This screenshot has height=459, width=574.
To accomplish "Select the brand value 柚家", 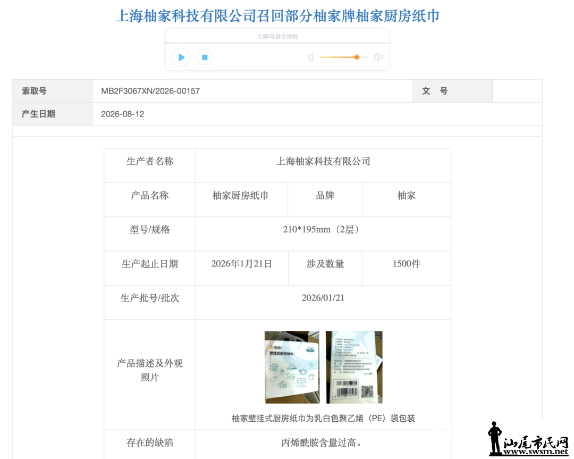I will [407, 196].
